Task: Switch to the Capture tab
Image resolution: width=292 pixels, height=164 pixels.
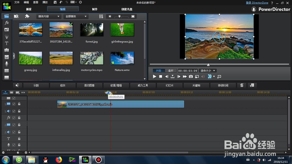Action: point(29,9)
